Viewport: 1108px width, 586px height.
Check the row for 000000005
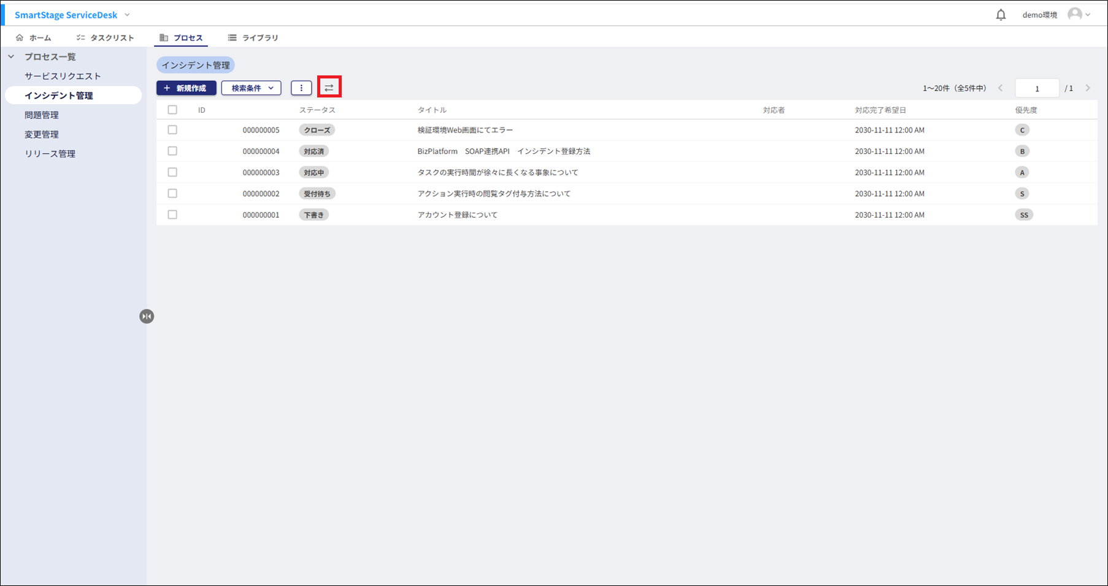(172, 130)
